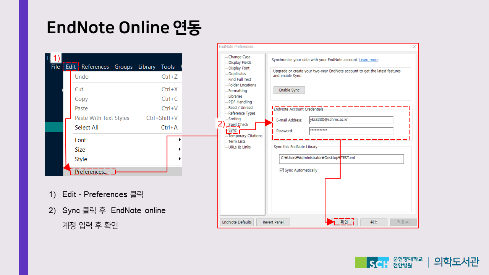The height and width of the screenshot is (275, 489).
Task: Cancel with the 취소 button
Action: 374,222
